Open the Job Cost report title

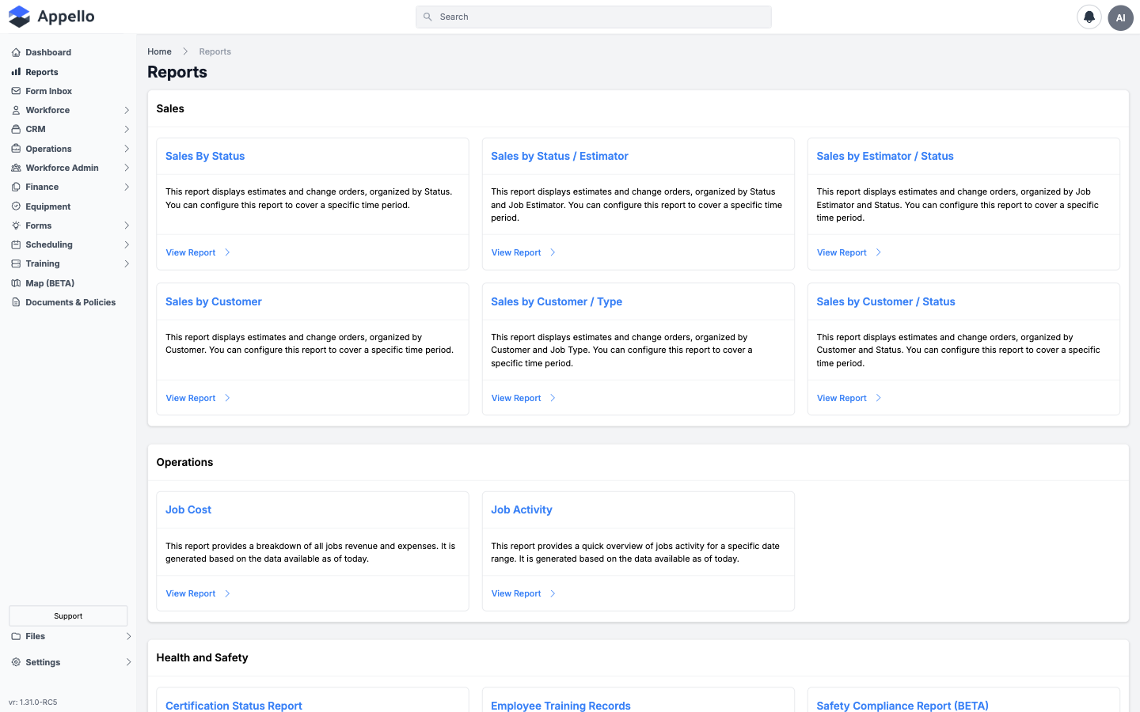188,509
